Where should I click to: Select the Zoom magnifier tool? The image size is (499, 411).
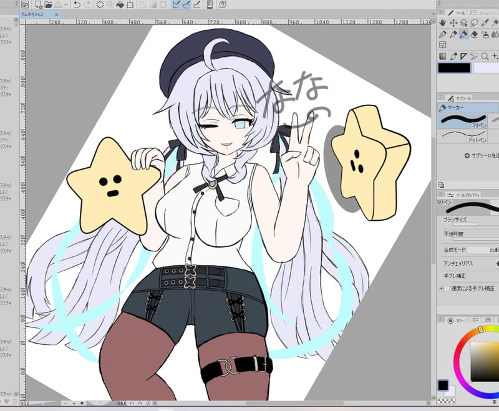[484, 56]
